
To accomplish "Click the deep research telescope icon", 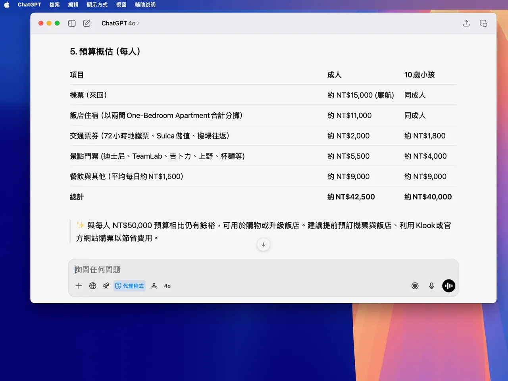I will click(106, 286).
